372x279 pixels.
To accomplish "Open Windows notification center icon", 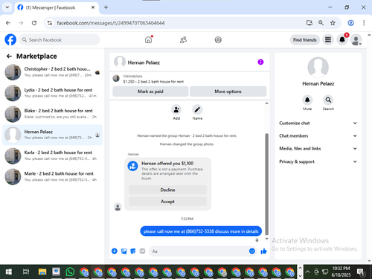I will 360,272.
